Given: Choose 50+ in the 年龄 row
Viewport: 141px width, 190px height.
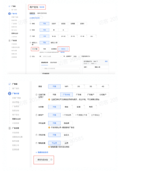Looking at the screenshot, I should (x=91, y=36).
